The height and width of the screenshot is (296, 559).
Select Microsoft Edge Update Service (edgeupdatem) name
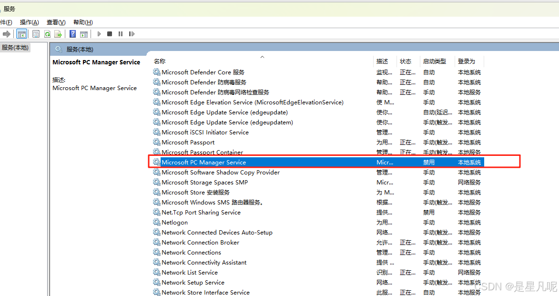(227, 122)
